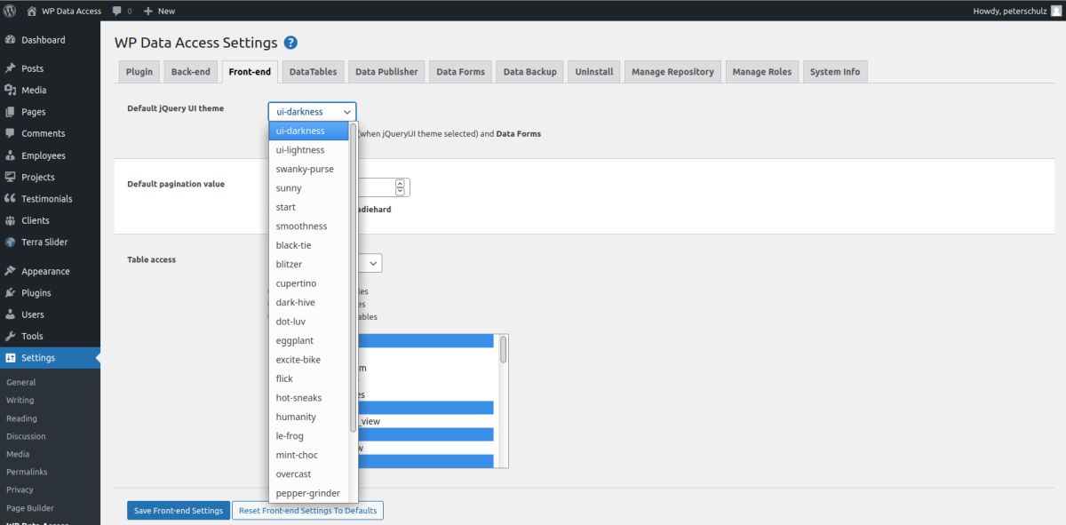
Task: Click Save Front-end Settings button
Action: [x=179, y=511]
